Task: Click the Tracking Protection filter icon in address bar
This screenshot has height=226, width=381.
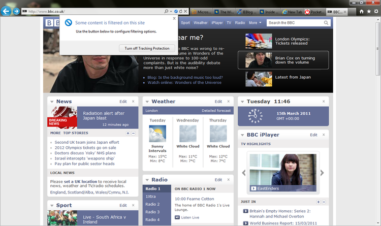Action: point(176,11)
